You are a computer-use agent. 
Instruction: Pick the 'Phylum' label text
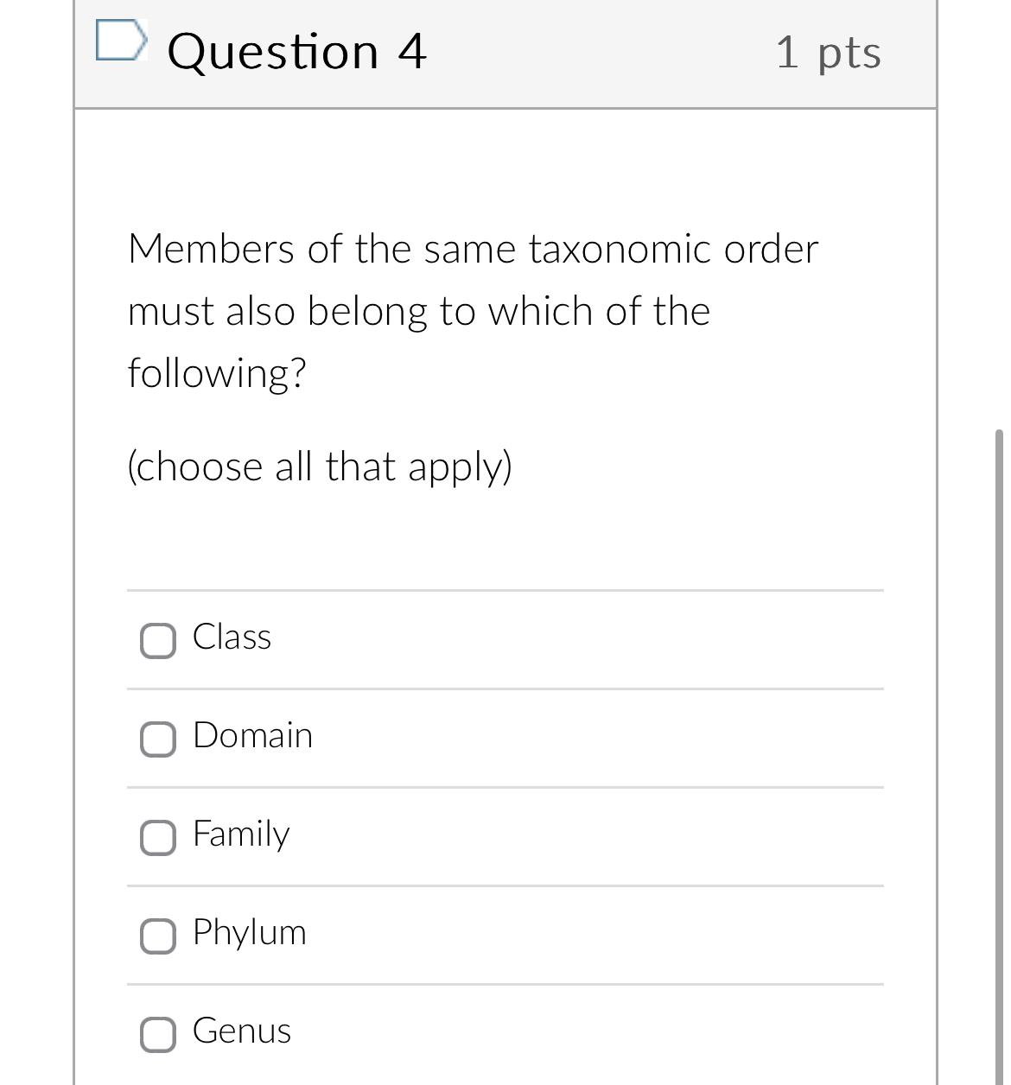[x=250, y=933]
